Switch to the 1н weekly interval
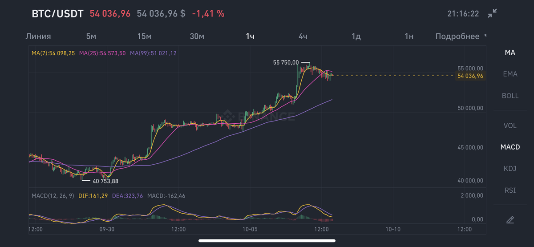Viewport: 534px width, 247px height. point(409,36)
